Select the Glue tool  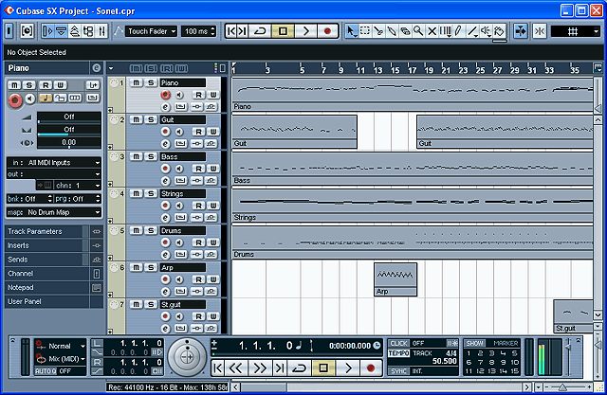(392, 31)
